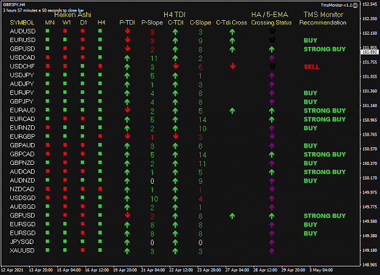Select the red C-TDI down arrow for USDCHF
The height and width of the screenshot is (275, 380).
tap(176, 66)
